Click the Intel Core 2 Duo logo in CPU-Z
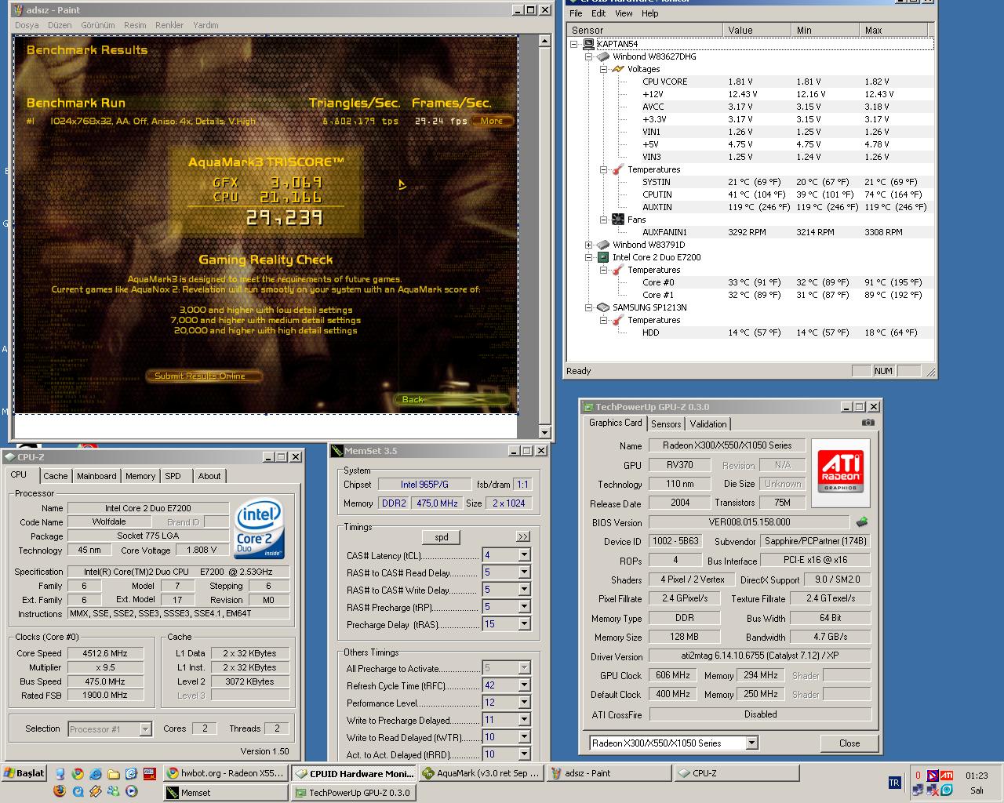1004x803 pixels. (260, 529)
